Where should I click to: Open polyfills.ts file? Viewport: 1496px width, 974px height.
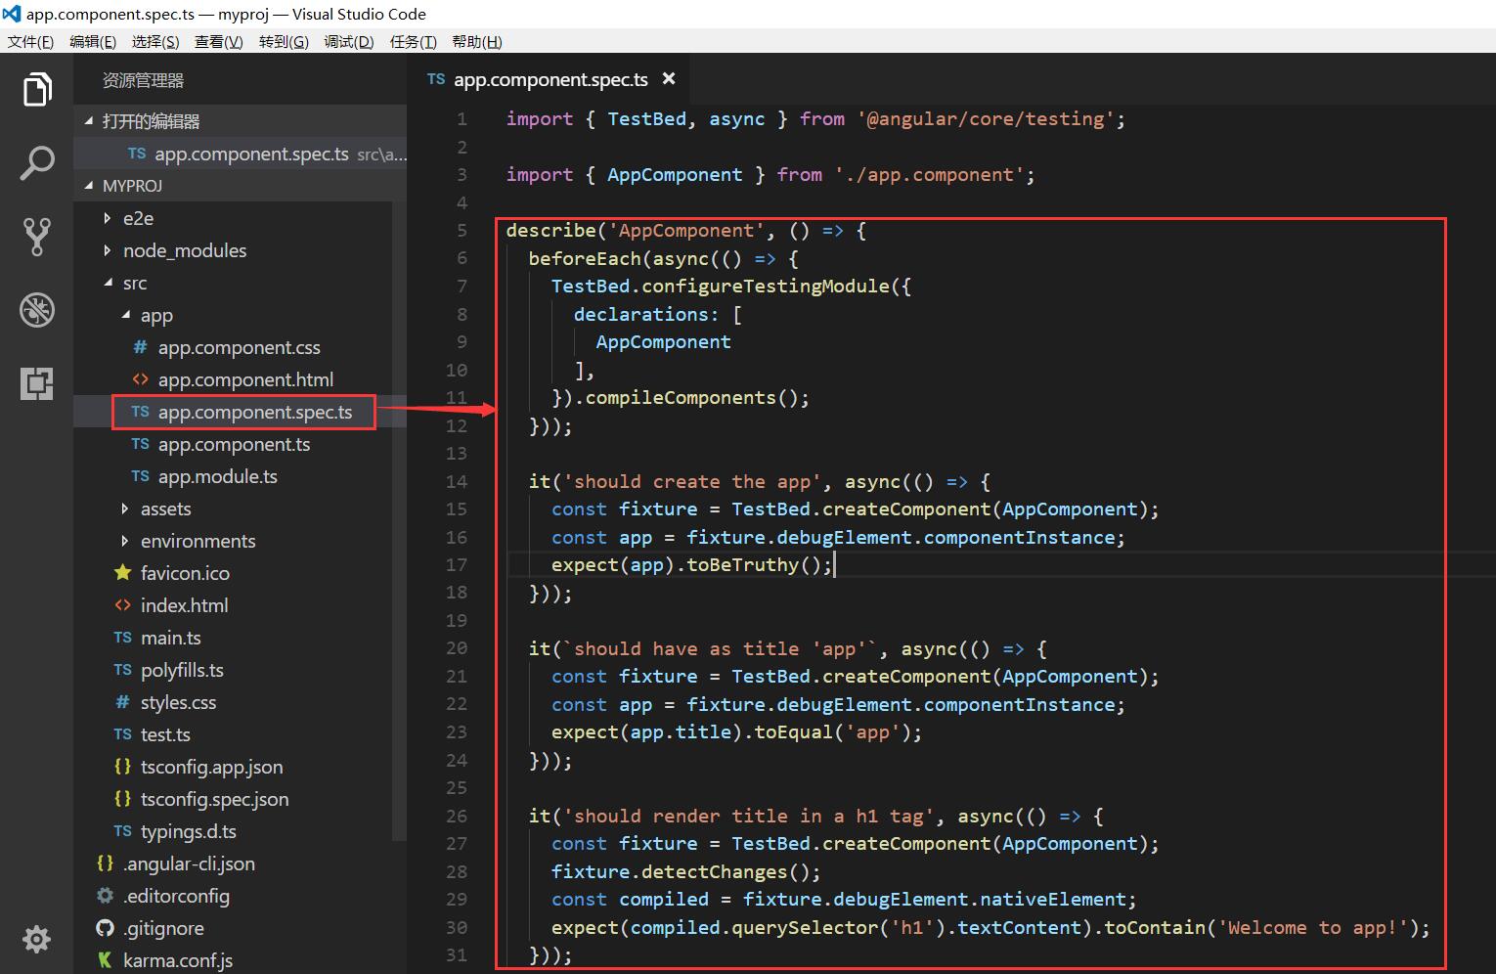tap(233, 670)
